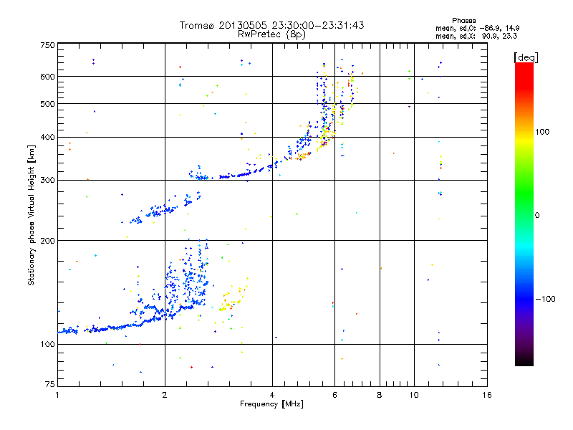This screenshot has width=573, height=430.
Task: Select the 'mean, sd,O: -86.9, 14.9' line
Action: (x=477, y=28)
